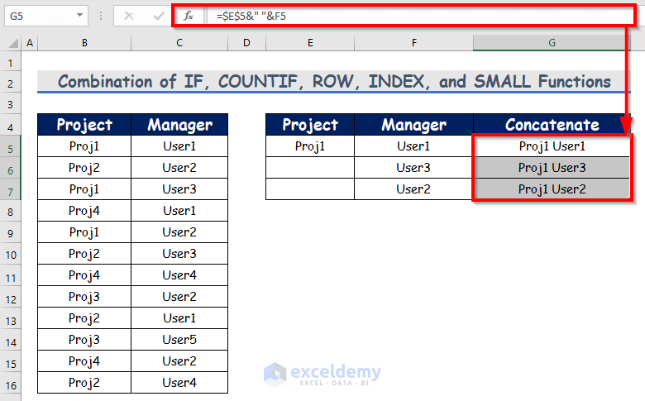Select cell G7 containing 'Proj1 User2'
Screen dimensions: 645x401
tap(552, 189)
